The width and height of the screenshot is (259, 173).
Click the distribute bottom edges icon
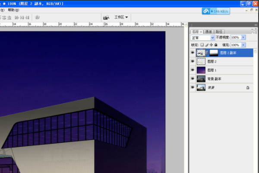9,17
